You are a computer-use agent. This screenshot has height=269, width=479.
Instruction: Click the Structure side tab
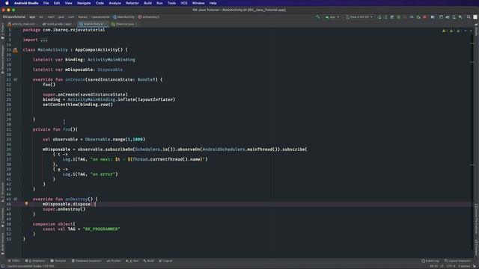tap(2, 192)
